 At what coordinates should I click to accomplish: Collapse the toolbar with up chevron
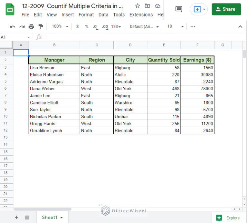(x=240, y=27)
